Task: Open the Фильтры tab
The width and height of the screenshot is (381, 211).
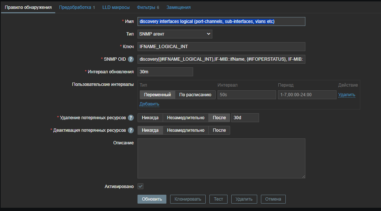Action: pos(148,7)
